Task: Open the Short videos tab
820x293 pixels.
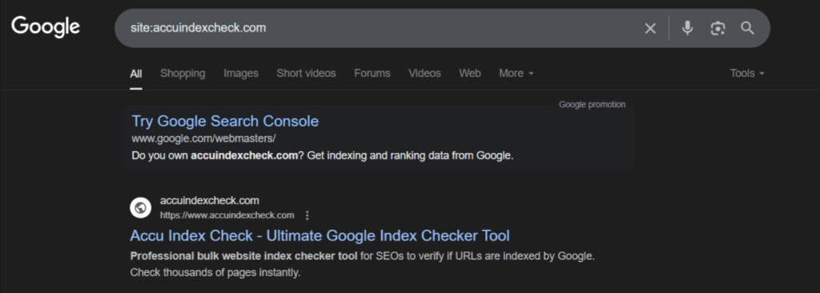Action: [x=306, y=74]
